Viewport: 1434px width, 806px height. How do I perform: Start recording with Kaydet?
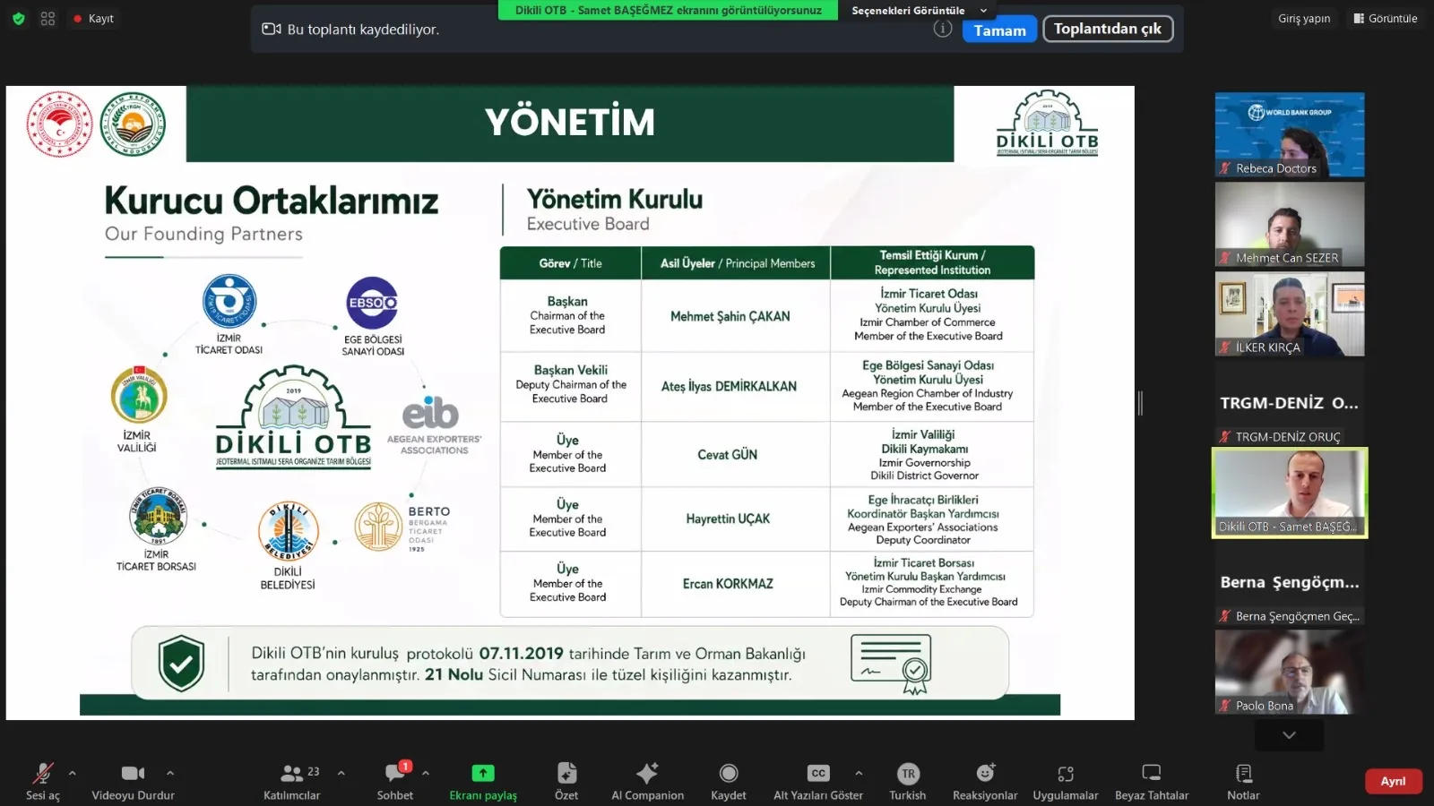[x=729, y=781]
